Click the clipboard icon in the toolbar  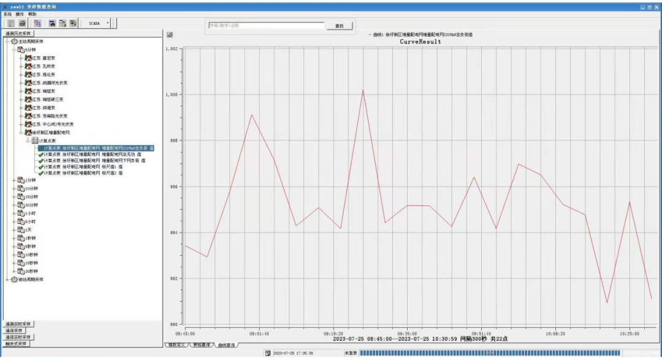point(12,23)
